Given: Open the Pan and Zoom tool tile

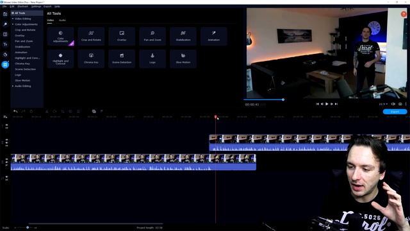Looking at the screenshot, I should pyautogui.click(x=152, y=37).
